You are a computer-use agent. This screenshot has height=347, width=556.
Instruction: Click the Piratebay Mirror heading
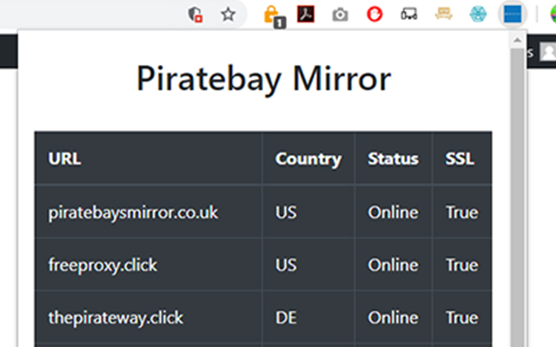coord(263,79)
